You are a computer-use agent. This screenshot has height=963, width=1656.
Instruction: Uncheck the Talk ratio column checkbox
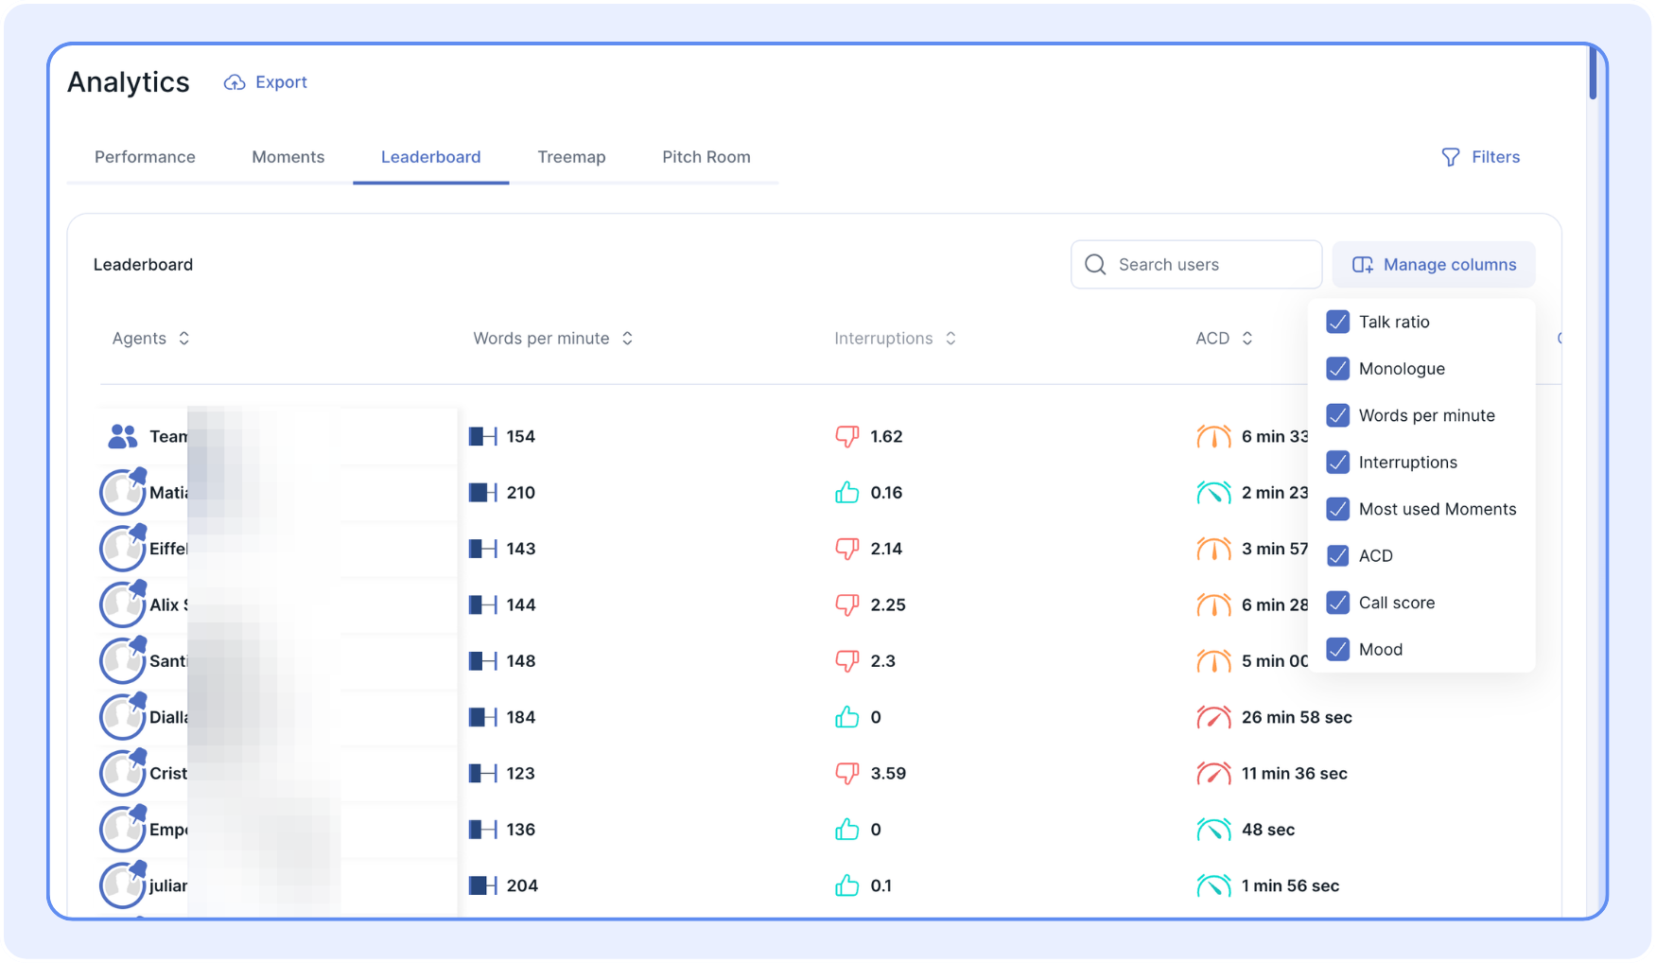(1337, 322)
